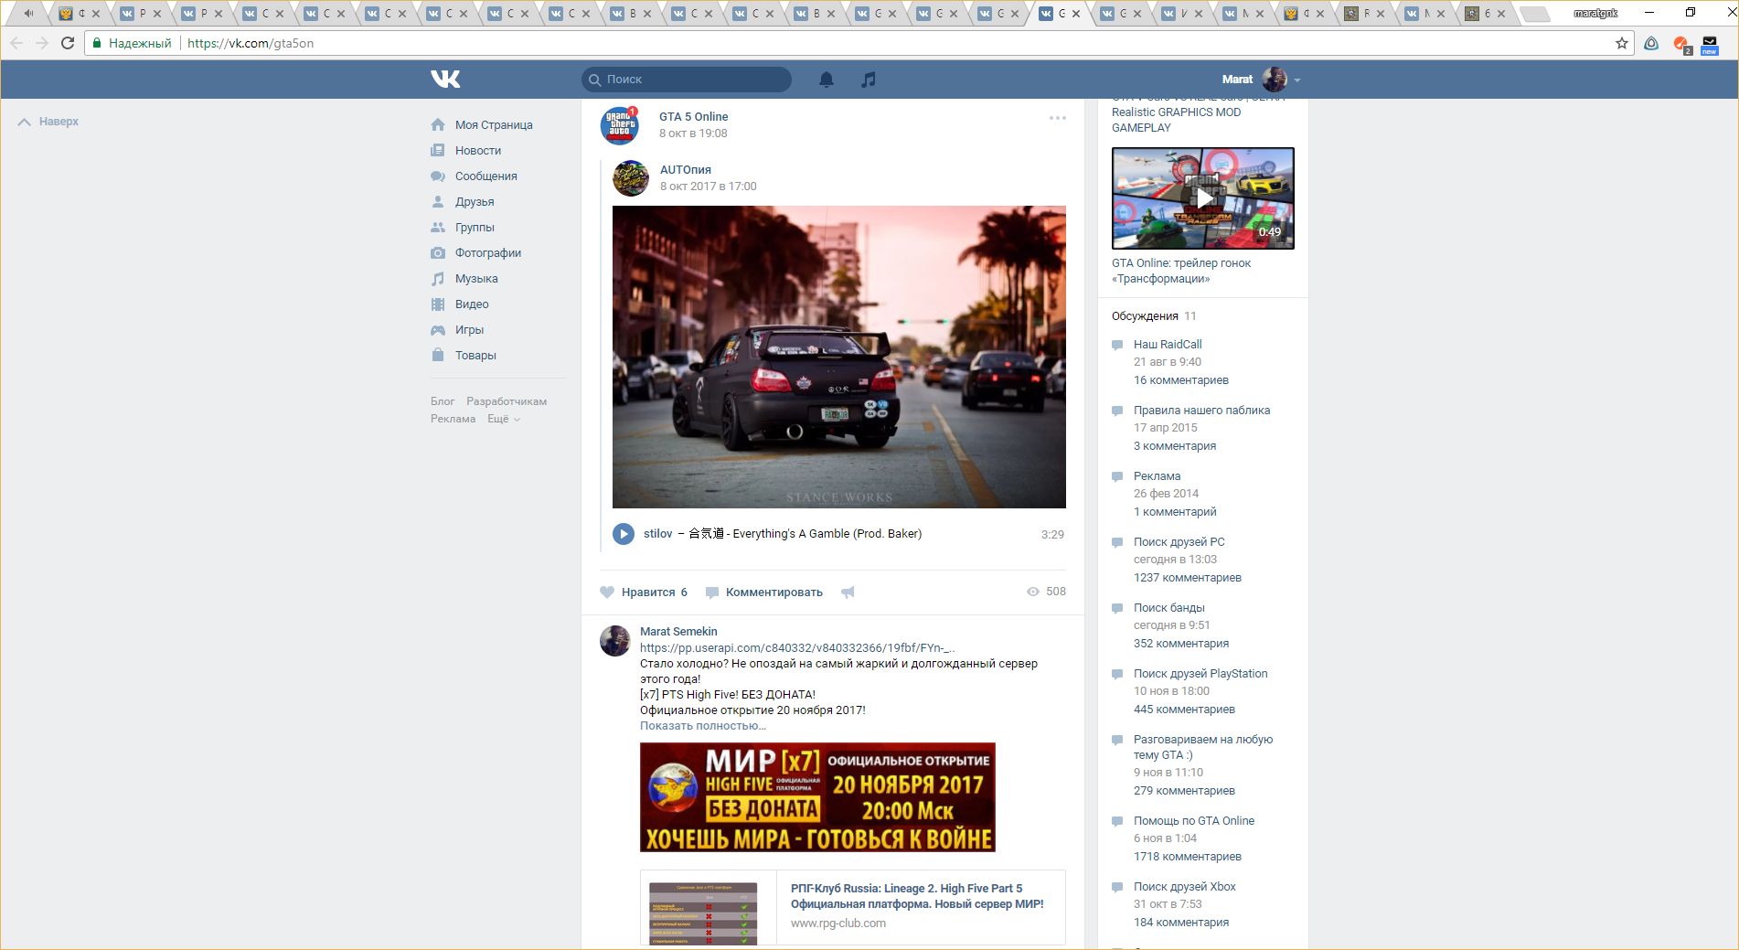Reload the page in browser
This screenshot has height=950, width=1739.
(68, 43)
